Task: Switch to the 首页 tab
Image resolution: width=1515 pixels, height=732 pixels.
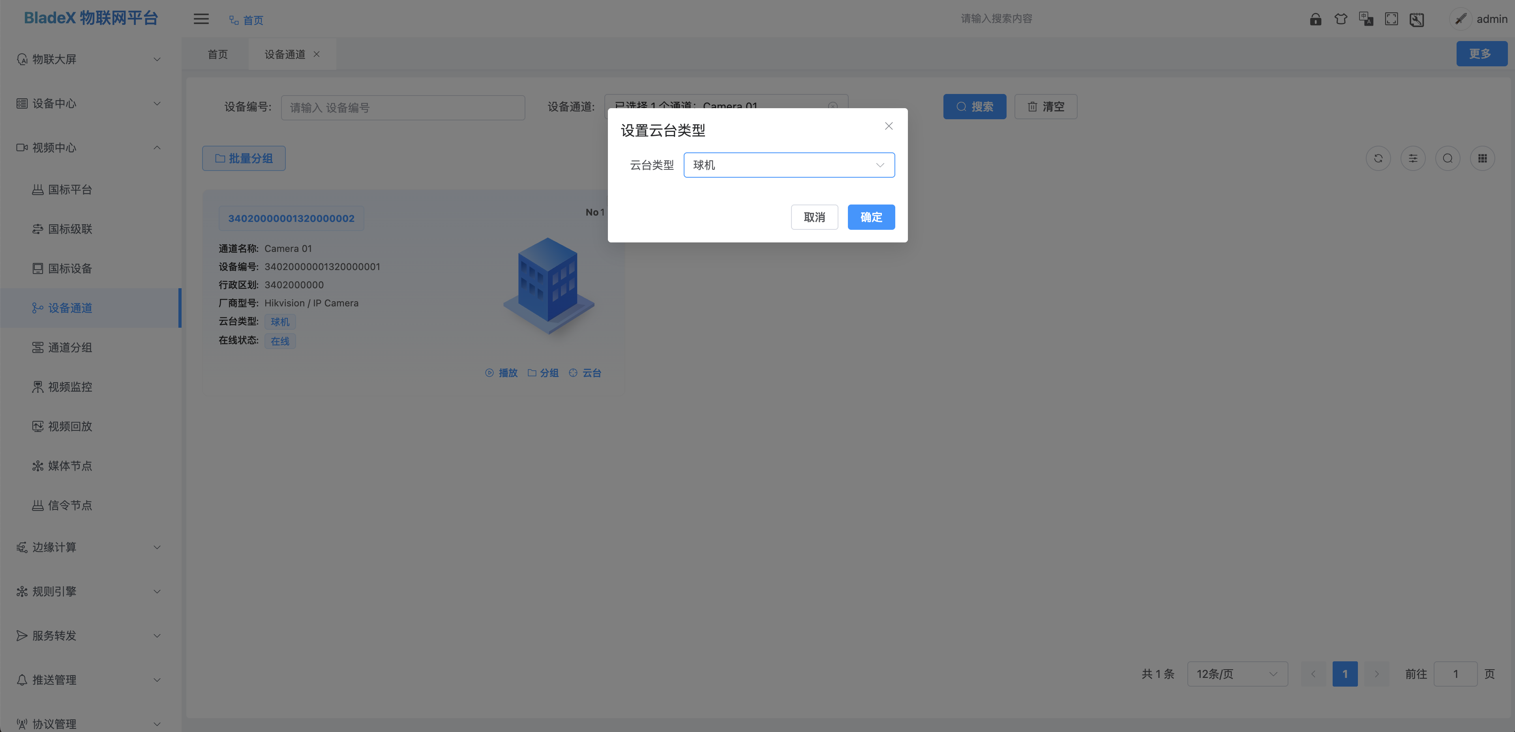Action: coord(217,54)
